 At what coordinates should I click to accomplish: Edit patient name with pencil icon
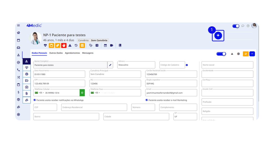[x=110, y=65]
